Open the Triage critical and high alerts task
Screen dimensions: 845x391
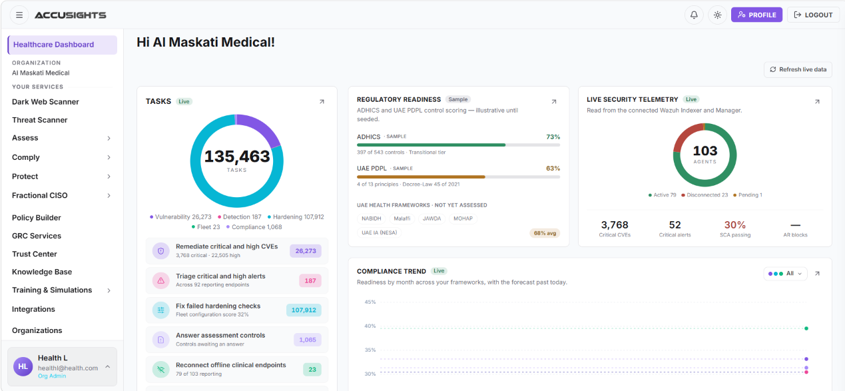pos(236,280)
